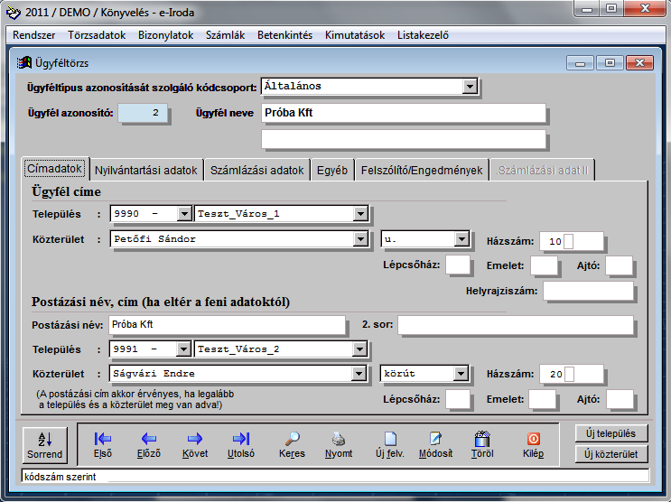Click the Sorrend sort button

(44, 443)
